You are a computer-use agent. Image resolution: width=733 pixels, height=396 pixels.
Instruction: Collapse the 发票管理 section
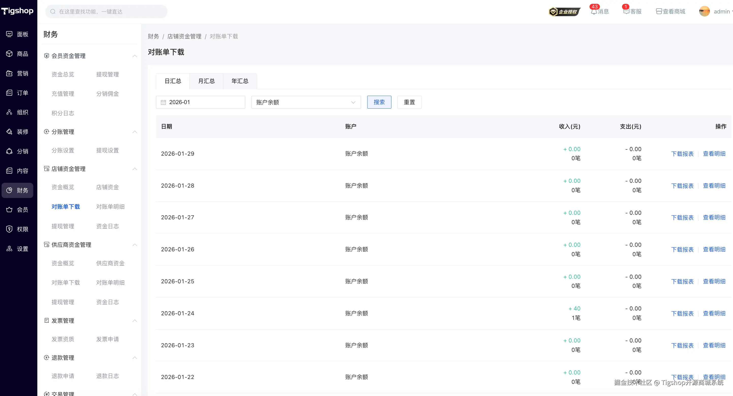tap(135, 321)
